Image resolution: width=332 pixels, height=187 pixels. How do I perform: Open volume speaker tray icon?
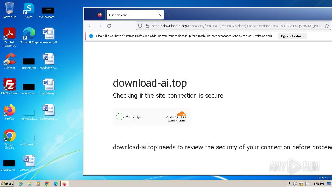(295, 184)
